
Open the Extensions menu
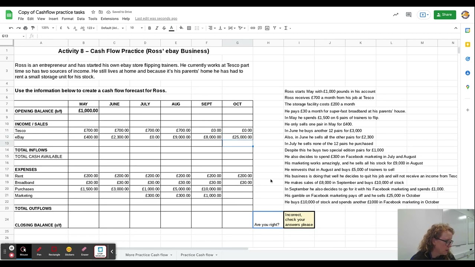pyautogui.click(x=109, y=19)
